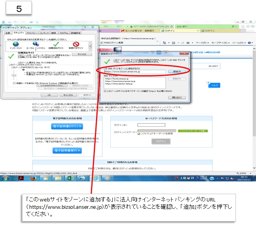
Task: Click the 電子証明書ログイン button
Action: click(67, 126)
